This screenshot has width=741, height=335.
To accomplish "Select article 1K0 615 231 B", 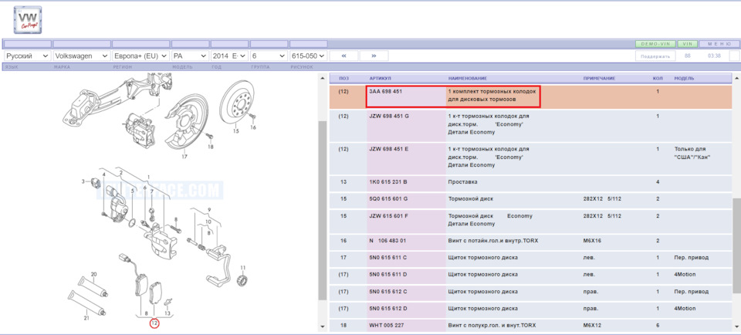I will (388, 181).
